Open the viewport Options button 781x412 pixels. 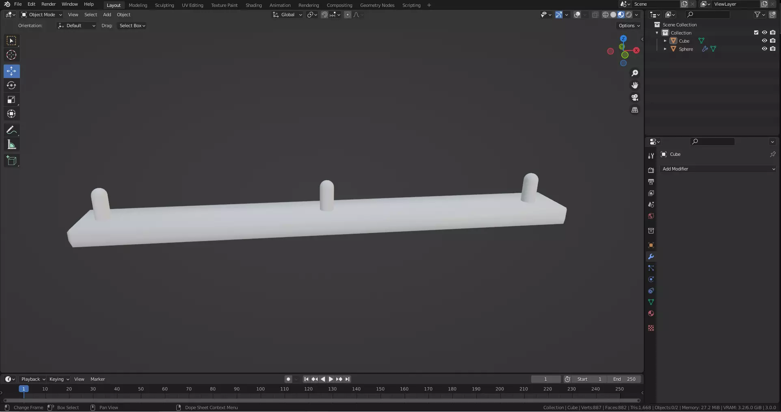tap(629, 26)
